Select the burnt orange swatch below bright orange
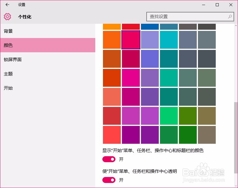238x188 pixels. click(x=112, y=59)
